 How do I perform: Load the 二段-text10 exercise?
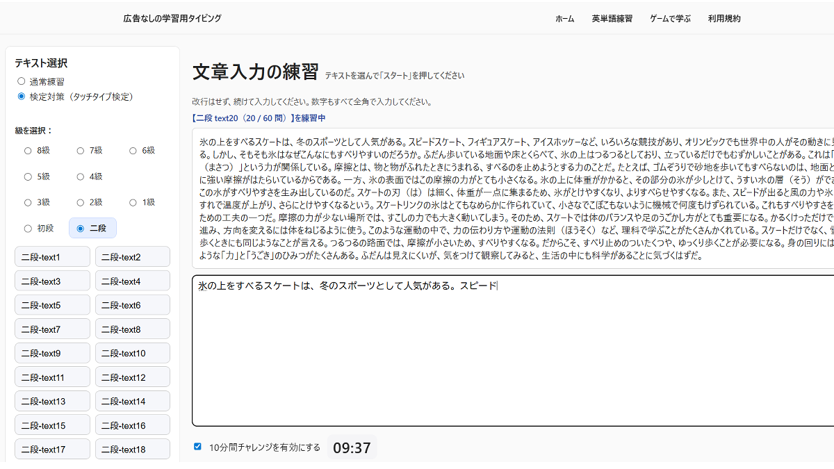point(132,352)
